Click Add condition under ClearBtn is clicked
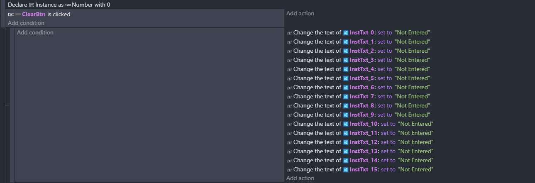The height and width of the screenshot is (183, 535). (x=26, y=23)
